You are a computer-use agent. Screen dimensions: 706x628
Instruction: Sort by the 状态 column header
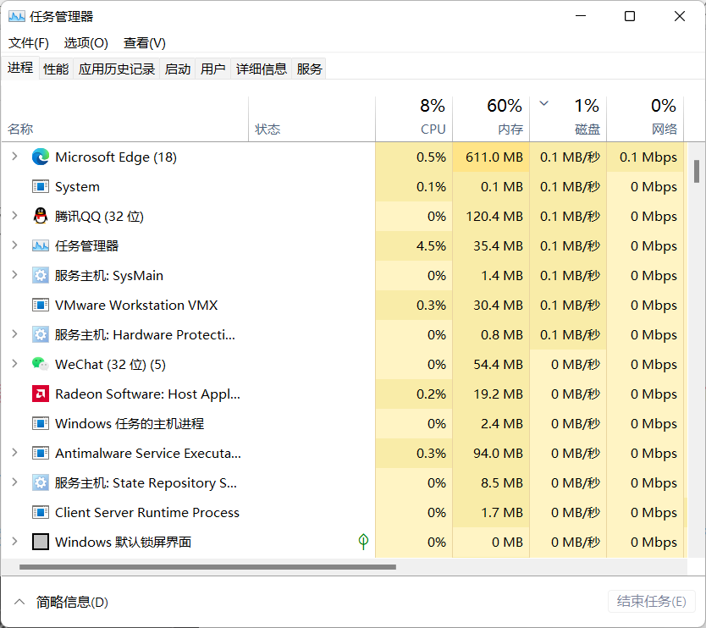[x=312, y=118]
